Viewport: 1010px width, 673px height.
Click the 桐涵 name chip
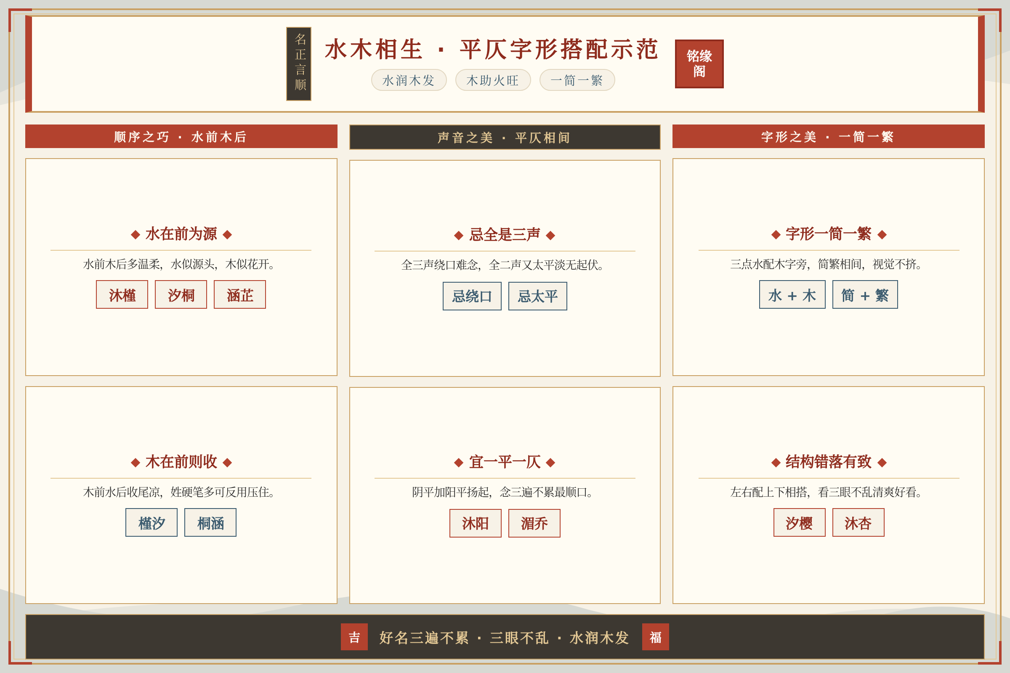point(210,522)
